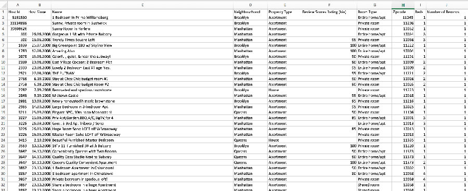This screenshot has height=191, width=468.
Task: Select row 10 header number
Action: [x=3, y=62]
